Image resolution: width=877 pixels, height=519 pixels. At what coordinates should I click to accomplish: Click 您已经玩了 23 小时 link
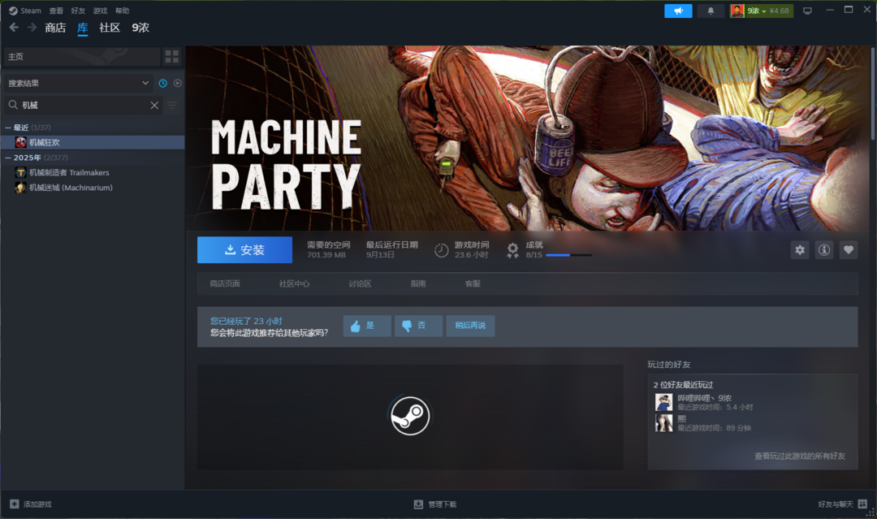point(246,321)
